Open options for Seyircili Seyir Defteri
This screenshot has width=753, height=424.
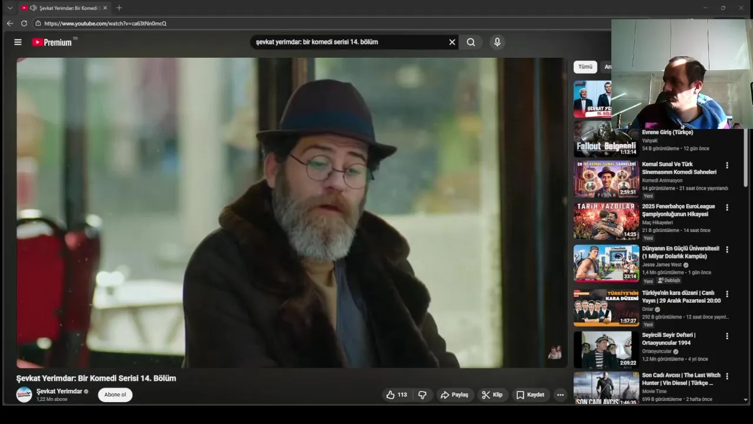click(727, 336)
